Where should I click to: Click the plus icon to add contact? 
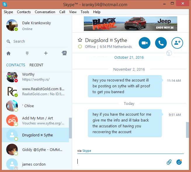coord(46,53)
